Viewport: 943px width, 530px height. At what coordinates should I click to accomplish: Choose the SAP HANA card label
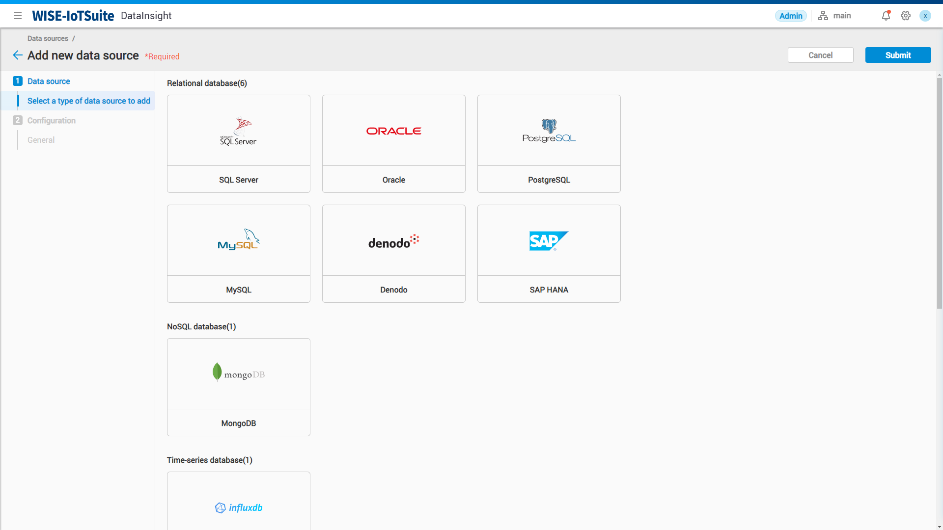pyautogui.click(x=549, y=290)
